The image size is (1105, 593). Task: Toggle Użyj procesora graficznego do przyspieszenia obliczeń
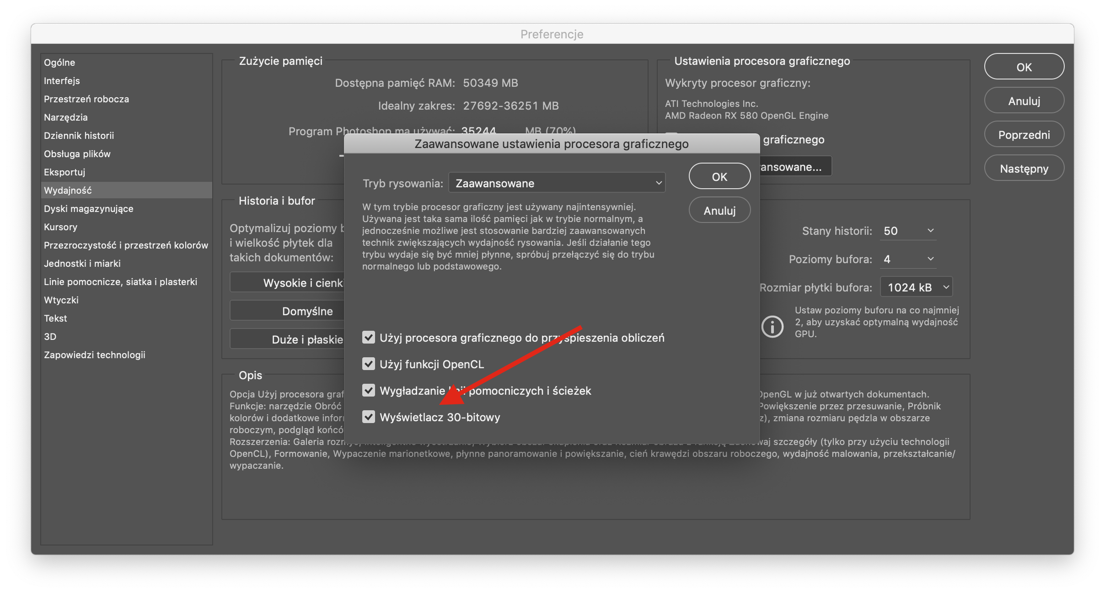click(x=369, y=338)
